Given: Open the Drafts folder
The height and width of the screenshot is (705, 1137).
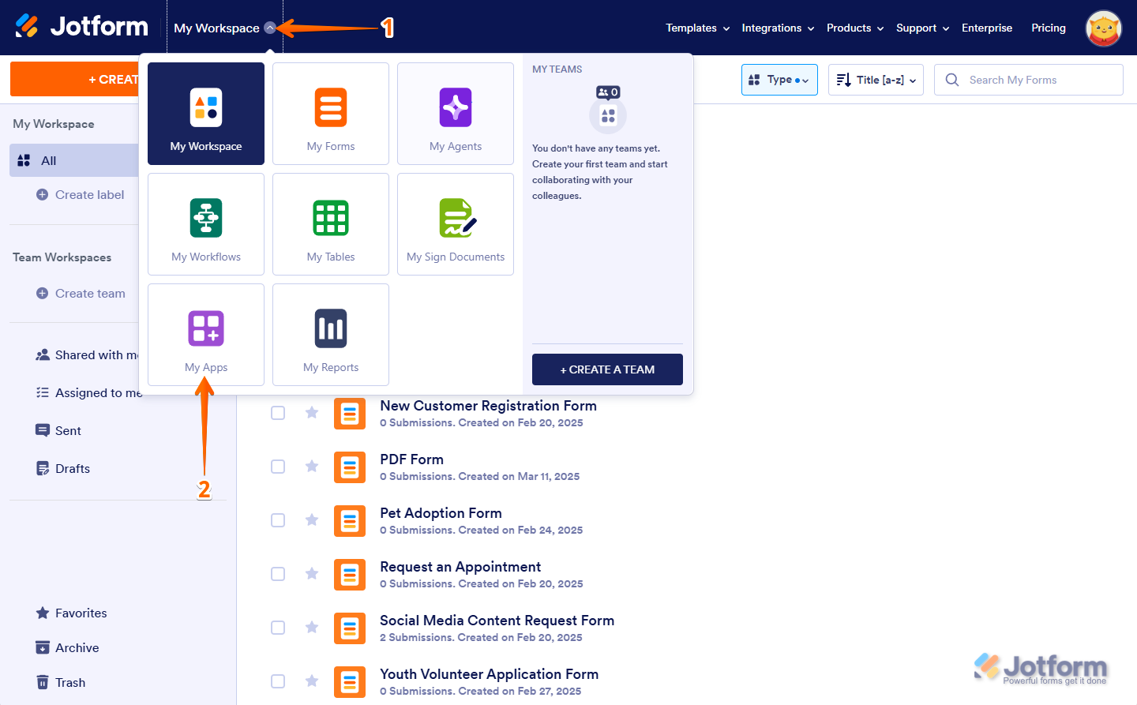Looking at the screenshot, I should pyautogui.click(x=63, y=469).
